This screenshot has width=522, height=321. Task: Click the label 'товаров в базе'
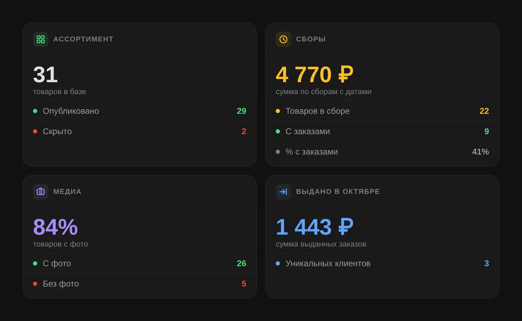[x=60, y=92]
